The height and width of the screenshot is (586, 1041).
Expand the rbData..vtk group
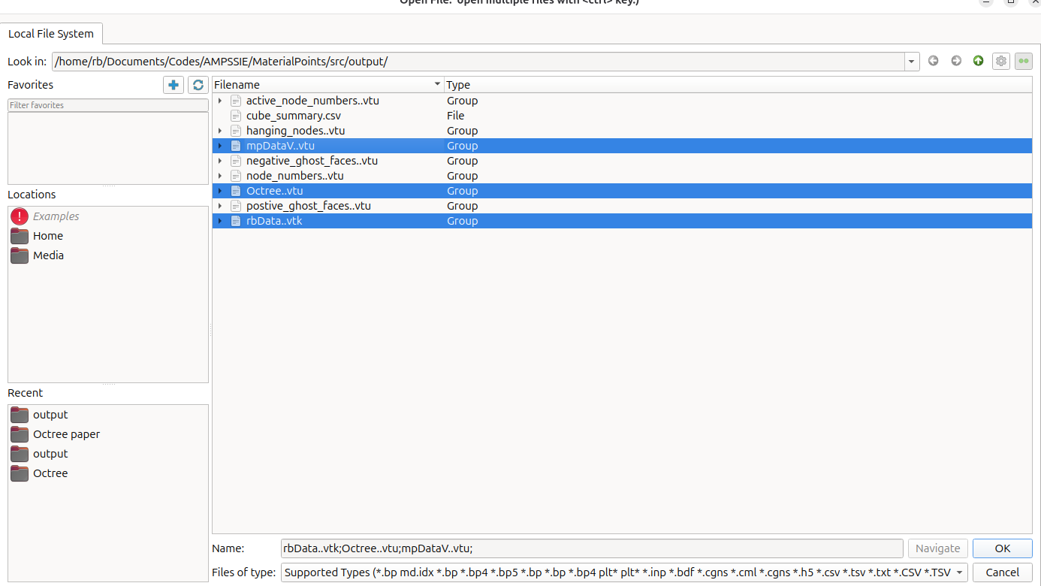click(220, 221)
